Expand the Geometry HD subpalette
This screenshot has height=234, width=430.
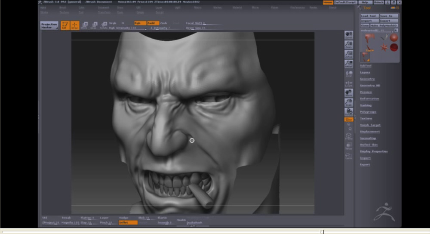370,86
